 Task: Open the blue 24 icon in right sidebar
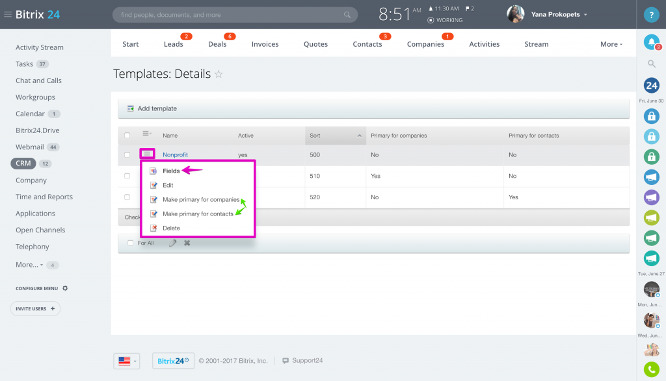(651, 86)
